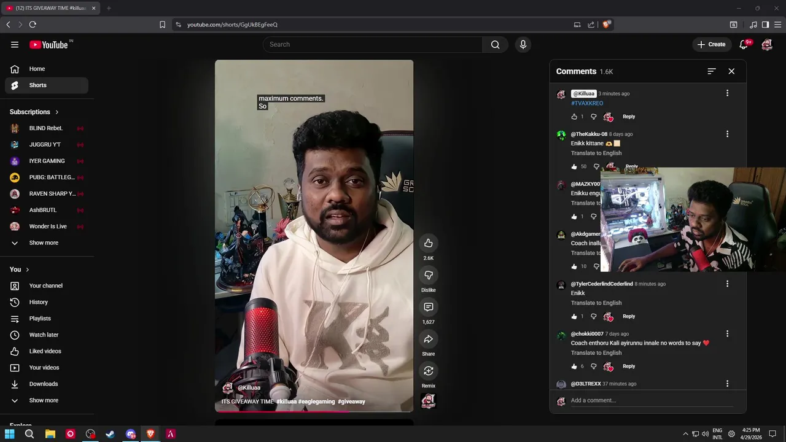Open Brave playlist music note icon

click(x=753, y=25)
